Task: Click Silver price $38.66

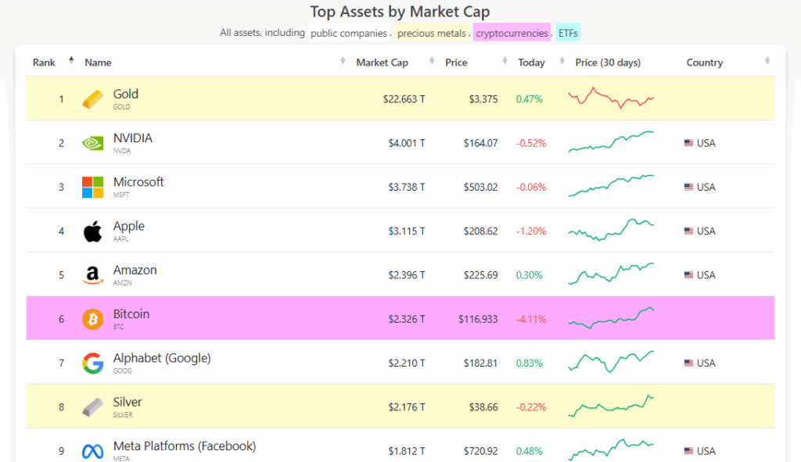Action: coord(483,406)
